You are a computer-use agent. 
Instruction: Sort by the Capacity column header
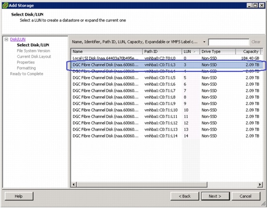248,52
